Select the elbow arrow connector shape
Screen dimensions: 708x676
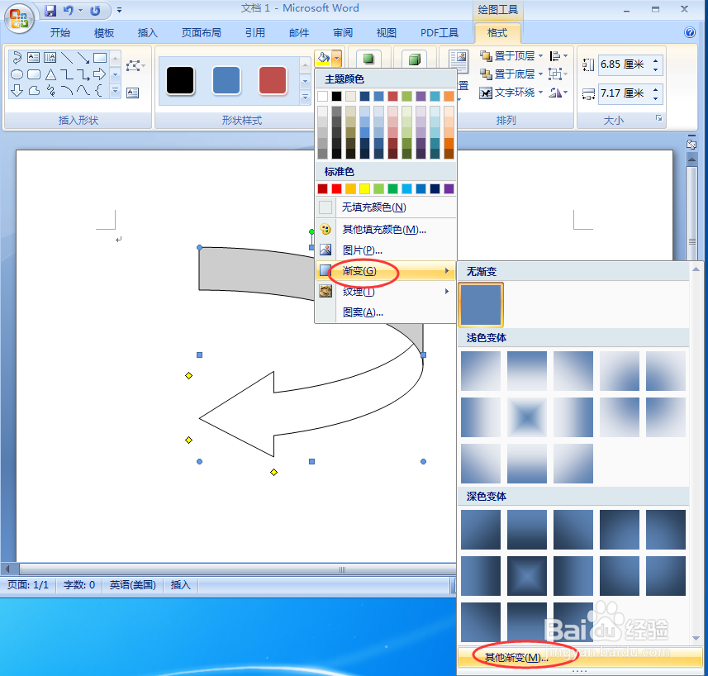83,74
